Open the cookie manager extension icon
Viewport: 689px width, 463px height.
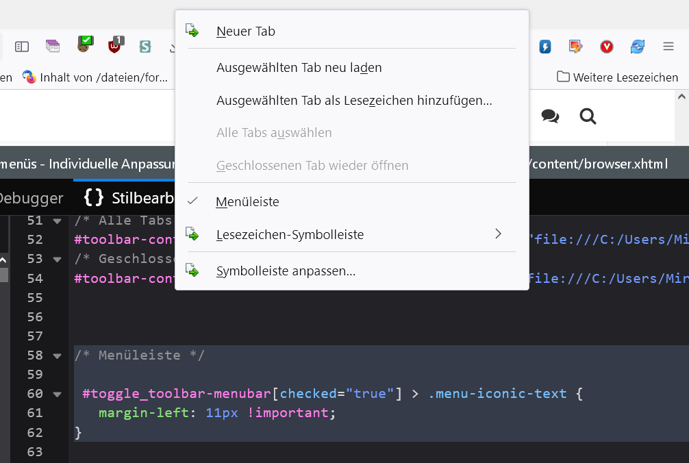(85, 45)
